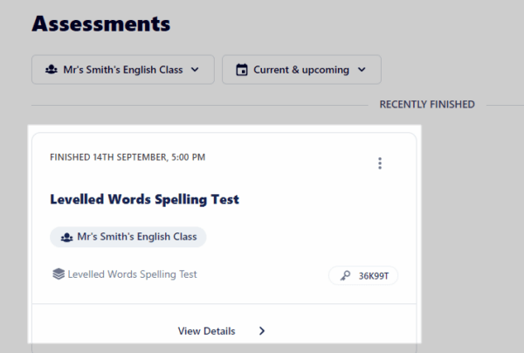Click the Levelled Words Spelling Test title
This screenshot has width=524, height=353.
144,199
